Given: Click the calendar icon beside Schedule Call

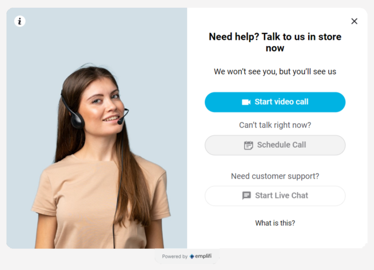Looking at the screenshot, I should [x=248, y=145].
